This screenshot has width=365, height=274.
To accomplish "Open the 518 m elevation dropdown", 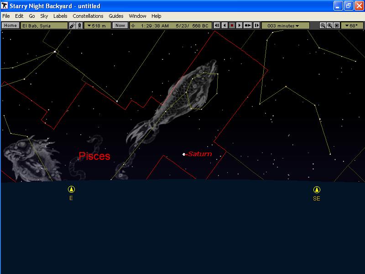I will [97, 26].
